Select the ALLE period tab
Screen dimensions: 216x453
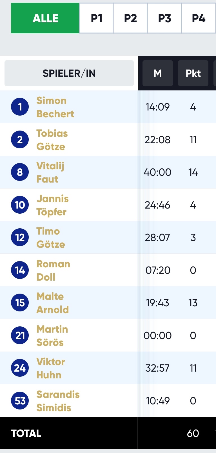[45, 18]
